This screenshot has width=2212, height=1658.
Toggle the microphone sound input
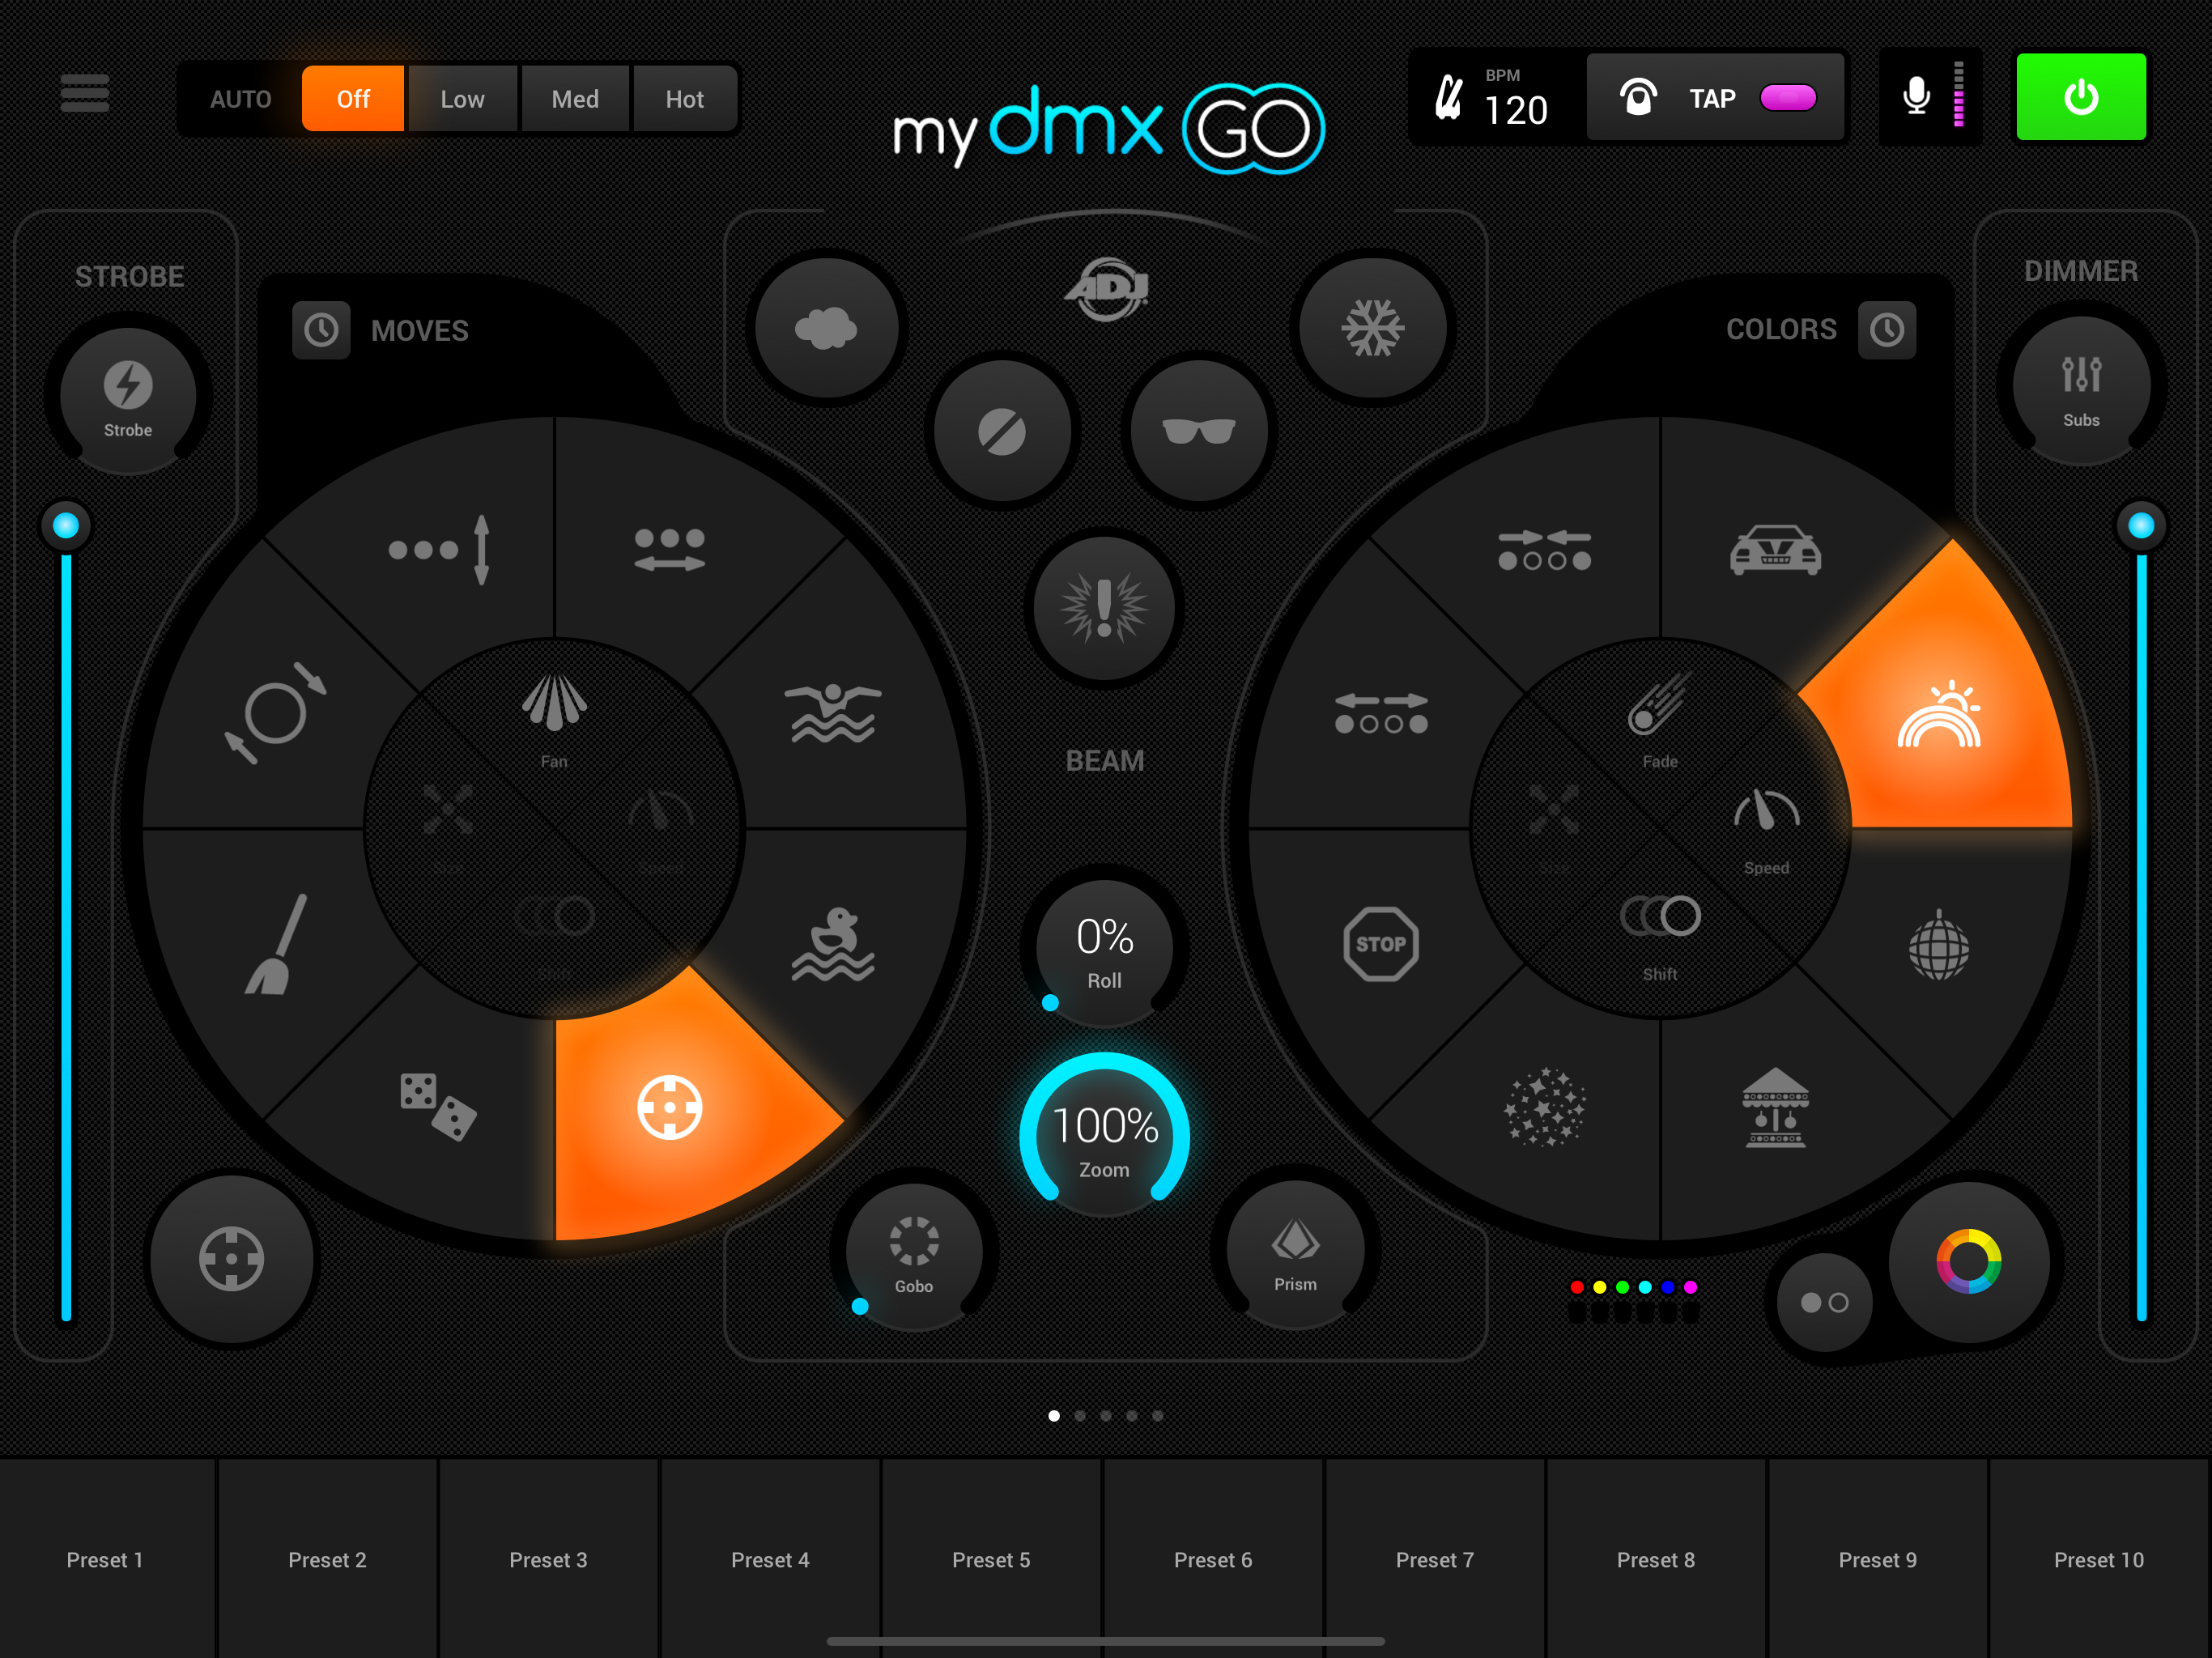click(1916, 97)
